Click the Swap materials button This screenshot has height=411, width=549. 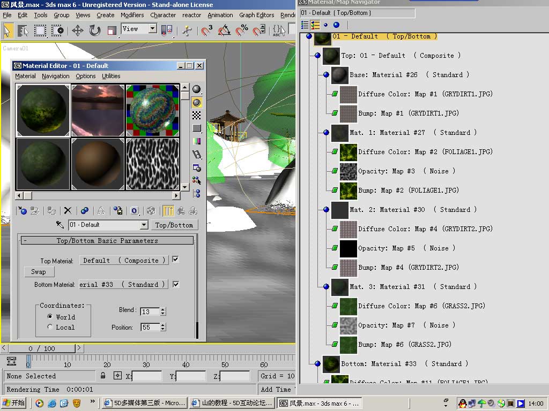[40, 271]
